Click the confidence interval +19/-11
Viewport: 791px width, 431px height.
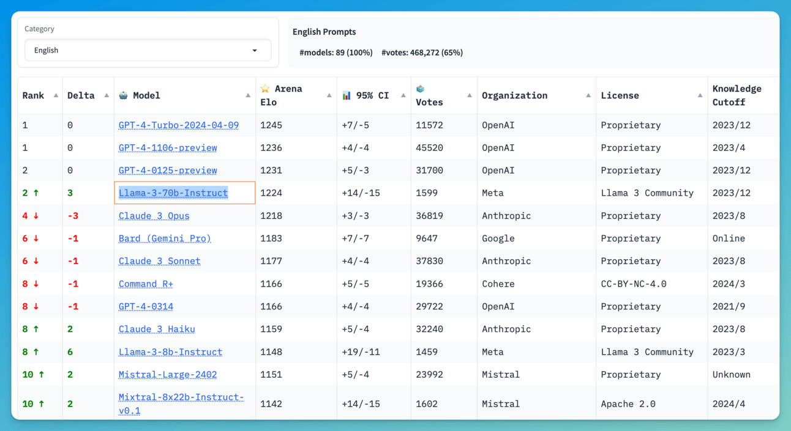361,352
